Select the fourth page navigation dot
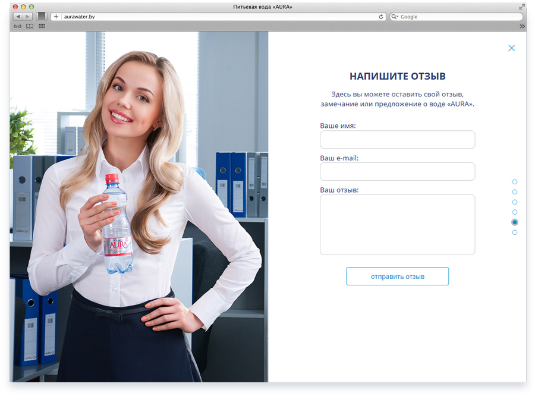This screenshot has height=396, width=535. click(515, 212)
